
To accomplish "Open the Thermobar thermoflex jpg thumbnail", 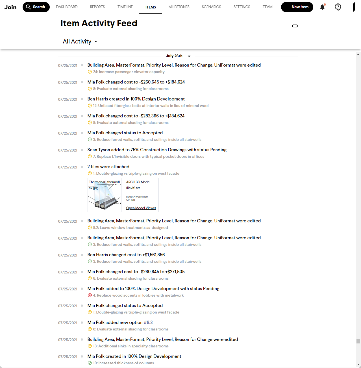I will pyautogui.click(x=104, y=195).
